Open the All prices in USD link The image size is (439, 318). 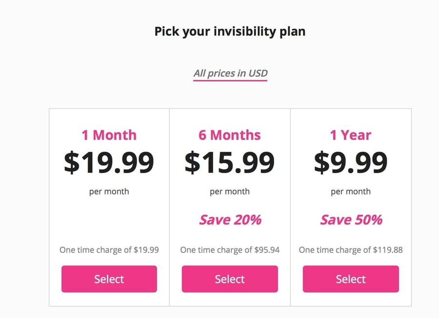pos(230,73)
